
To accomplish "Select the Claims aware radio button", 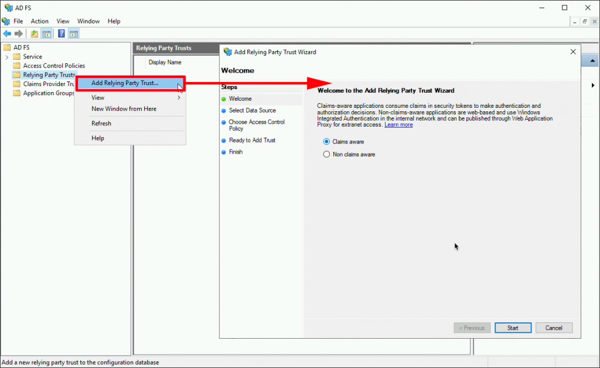I will 326,141.
